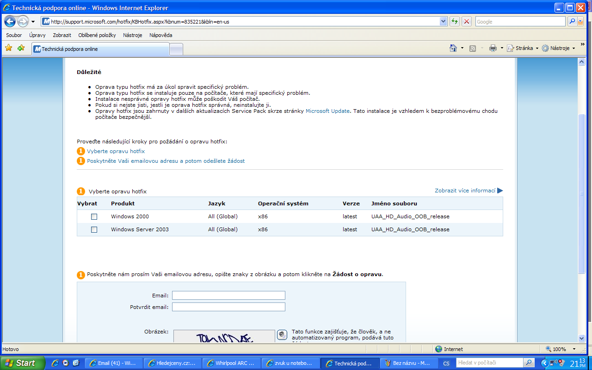The image size is (592, 370).
Task: Go forward with the browser Forward arrow
Action: pos(23,22)
